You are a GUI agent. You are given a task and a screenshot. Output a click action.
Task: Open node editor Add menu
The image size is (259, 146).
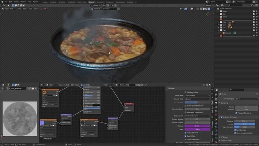pyautogui.click(x=72, y=85)
